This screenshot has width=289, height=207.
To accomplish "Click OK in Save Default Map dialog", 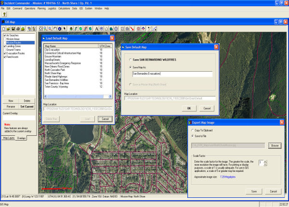I will (189, 108).
